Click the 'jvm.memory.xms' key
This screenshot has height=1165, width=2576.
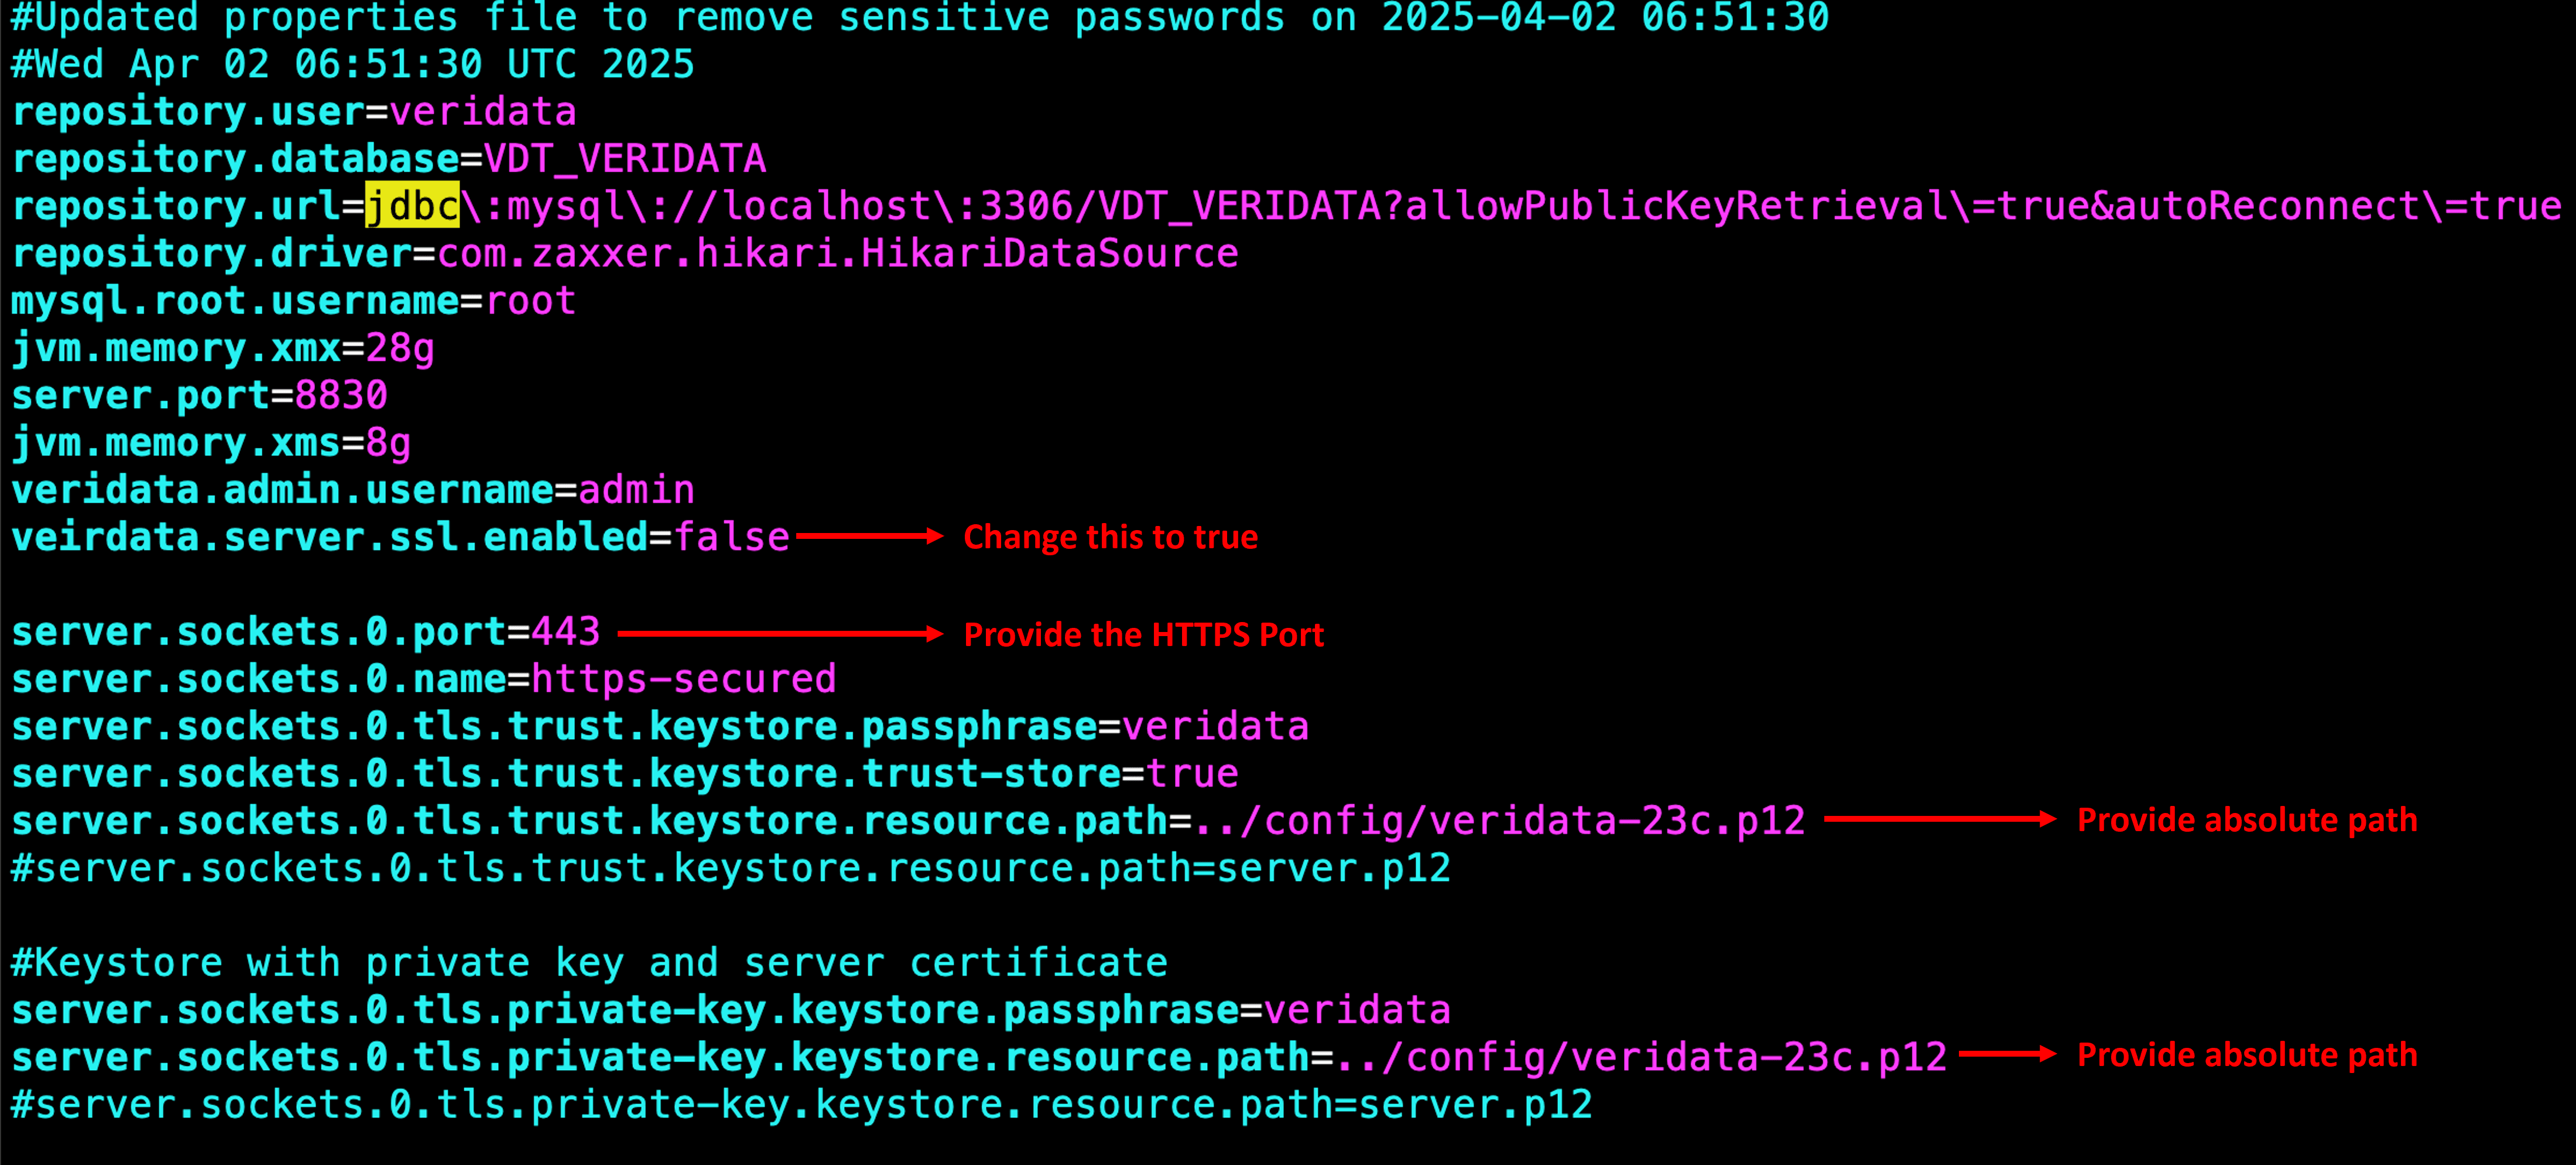pos(176,443)
